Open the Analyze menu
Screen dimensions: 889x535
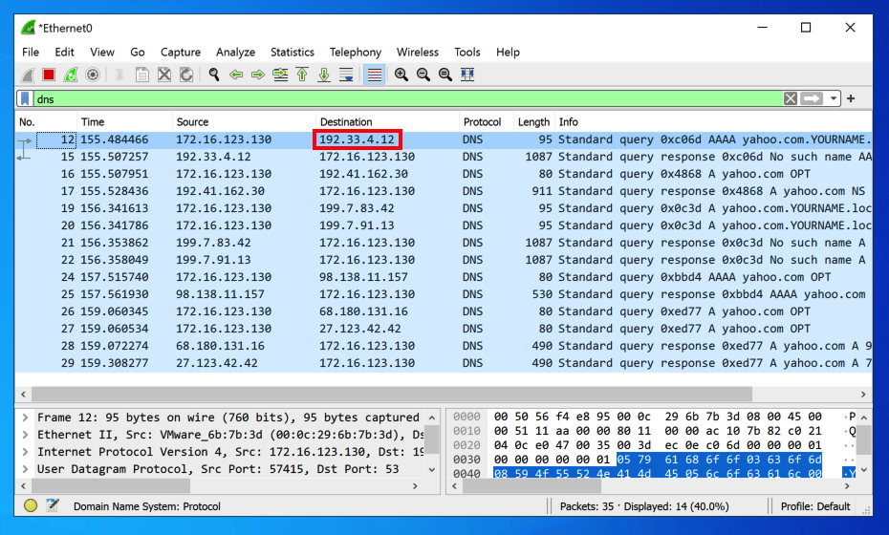[x=235, y=53]
